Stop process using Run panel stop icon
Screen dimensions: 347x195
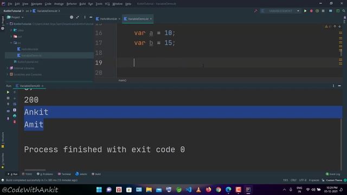(x=8, y=98)
